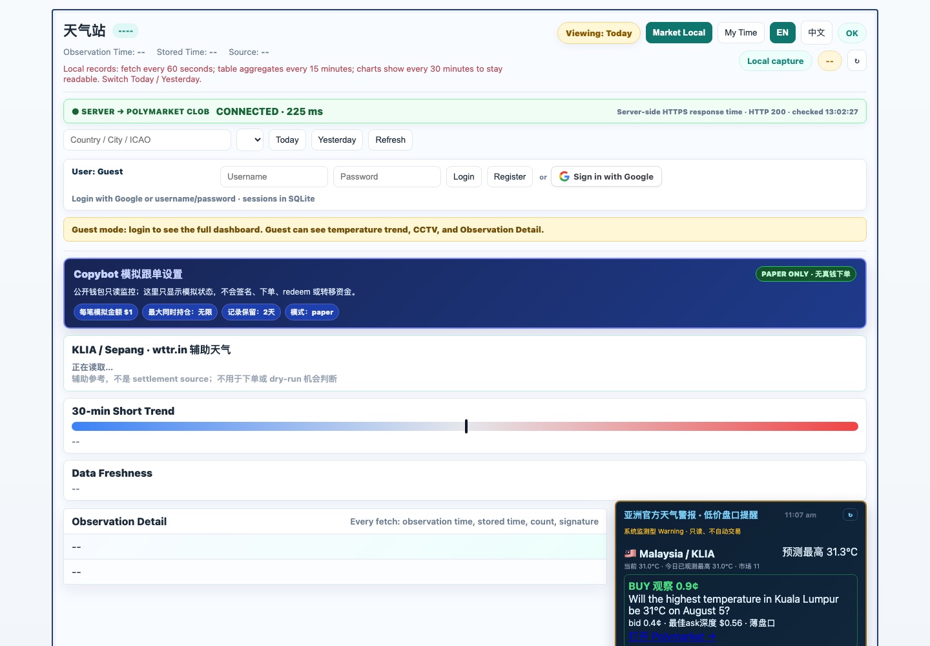Open the 打开 Polymarket link
Image resolution: width=930 pixels, height=646 pixels.
[x=672, y=637]
